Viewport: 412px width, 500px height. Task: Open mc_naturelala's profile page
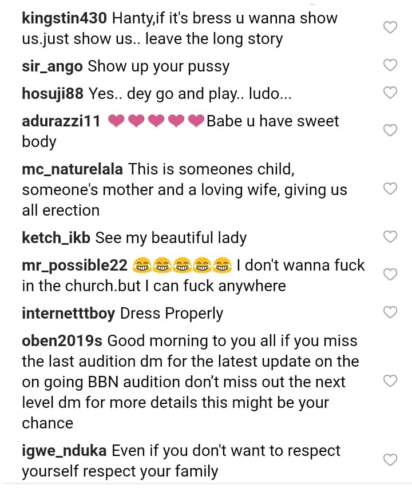72,169
